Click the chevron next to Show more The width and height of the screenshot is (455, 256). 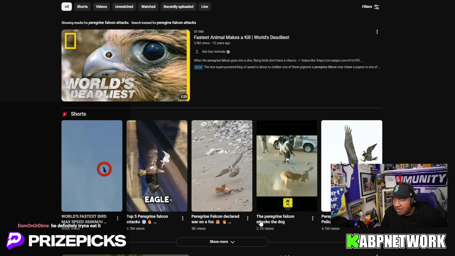coord(232,242)
